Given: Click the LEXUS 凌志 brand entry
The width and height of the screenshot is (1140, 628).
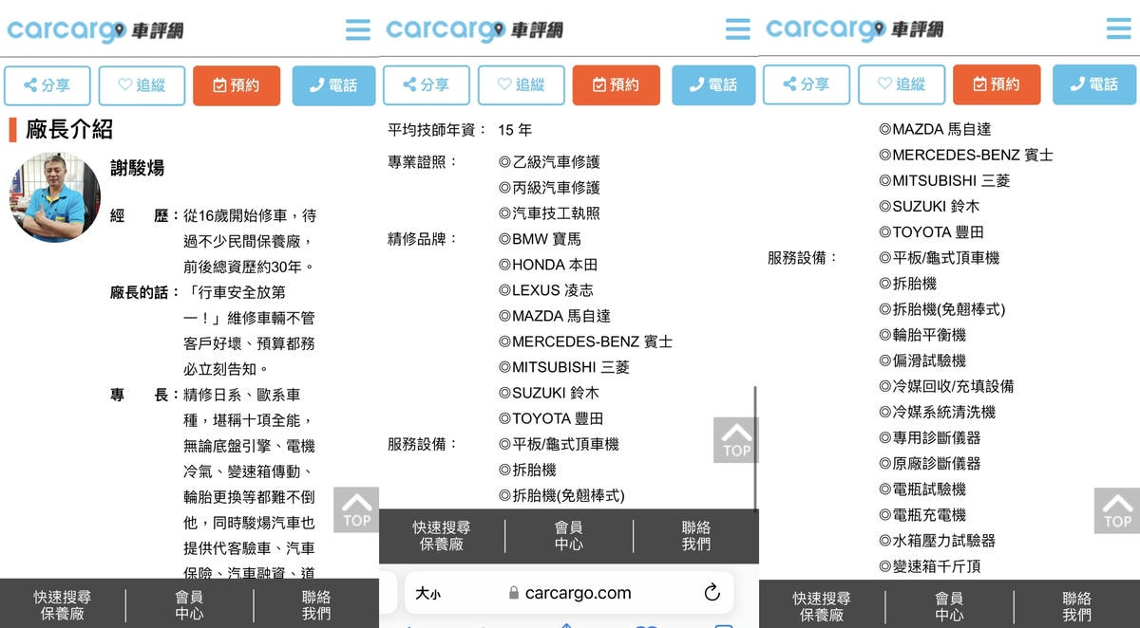Looking at the screenshot, I should (545, 290).
